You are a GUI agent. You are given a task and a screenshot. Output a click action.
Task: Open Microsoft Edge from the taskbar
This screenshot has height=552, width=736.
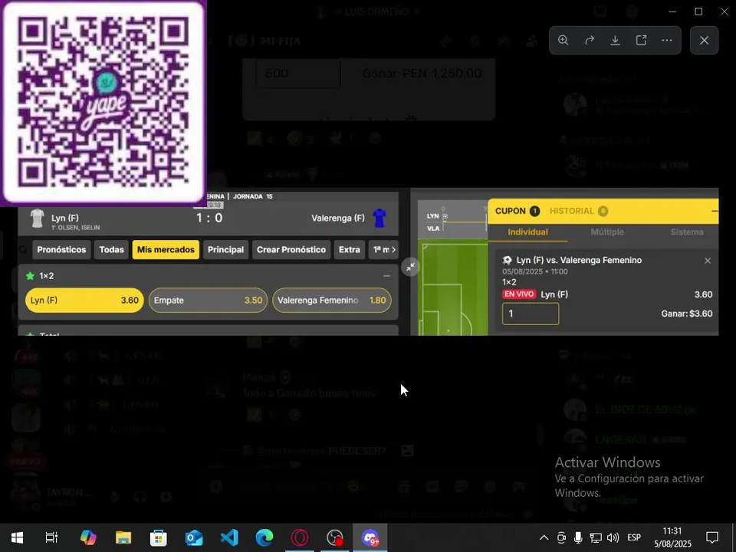pyautogui.click(x=264, y=537)
